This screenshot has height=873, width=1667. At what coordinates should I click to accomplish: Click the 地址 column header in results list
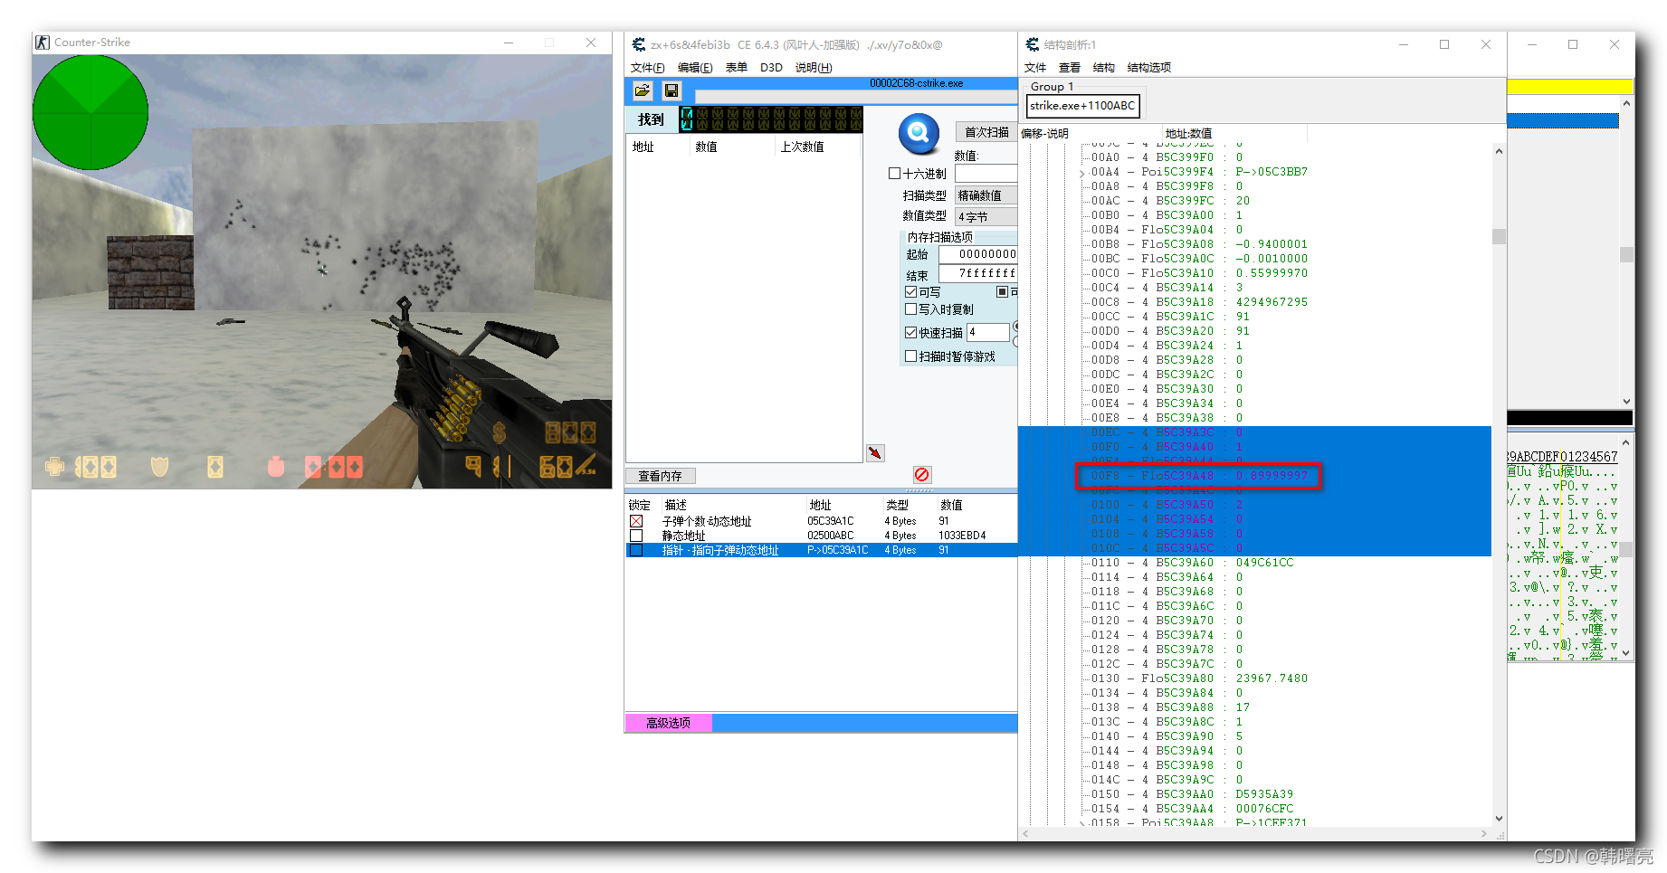pyautogui.click(x=658, y=147)
